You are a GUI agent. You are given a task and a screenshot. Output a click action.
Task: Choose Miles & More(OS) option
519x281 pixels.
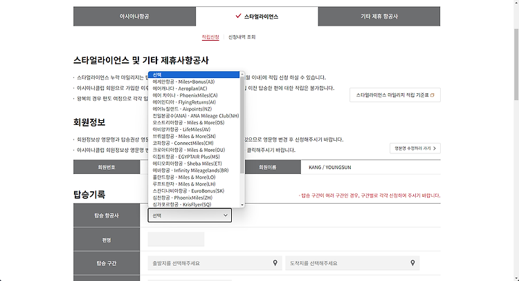click(x=194, y=122)
